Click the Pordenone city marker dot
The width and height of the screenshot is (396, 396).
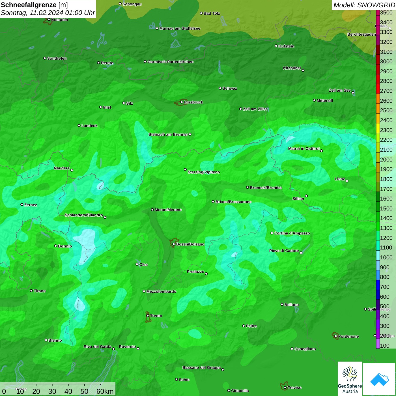coord(336,336)
